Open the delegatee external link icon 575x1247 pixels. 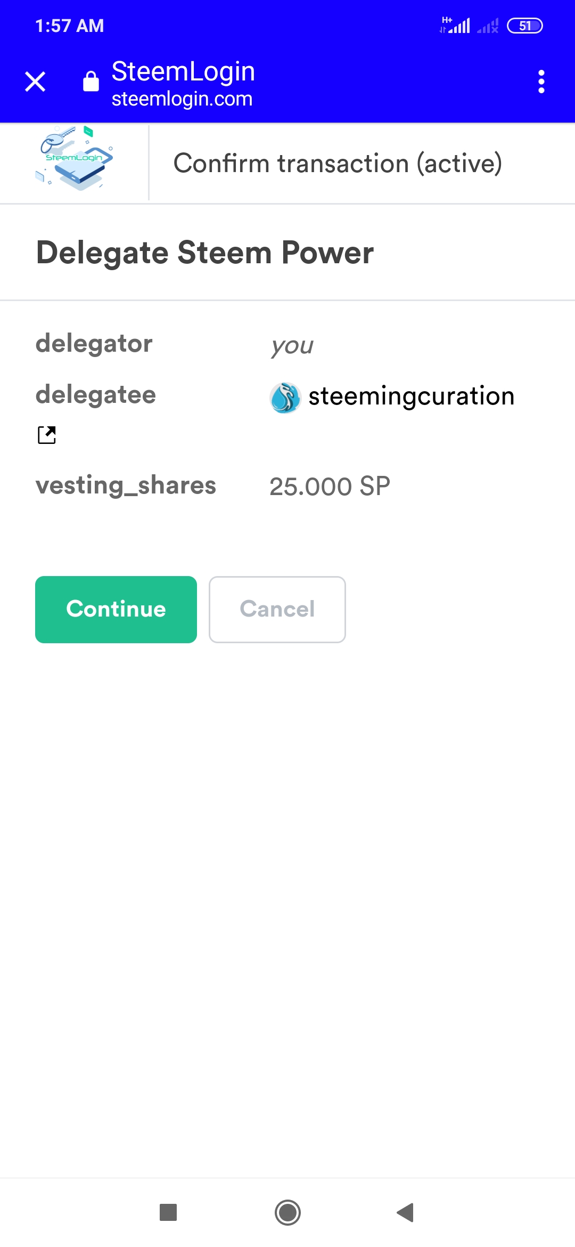(47, 435)
